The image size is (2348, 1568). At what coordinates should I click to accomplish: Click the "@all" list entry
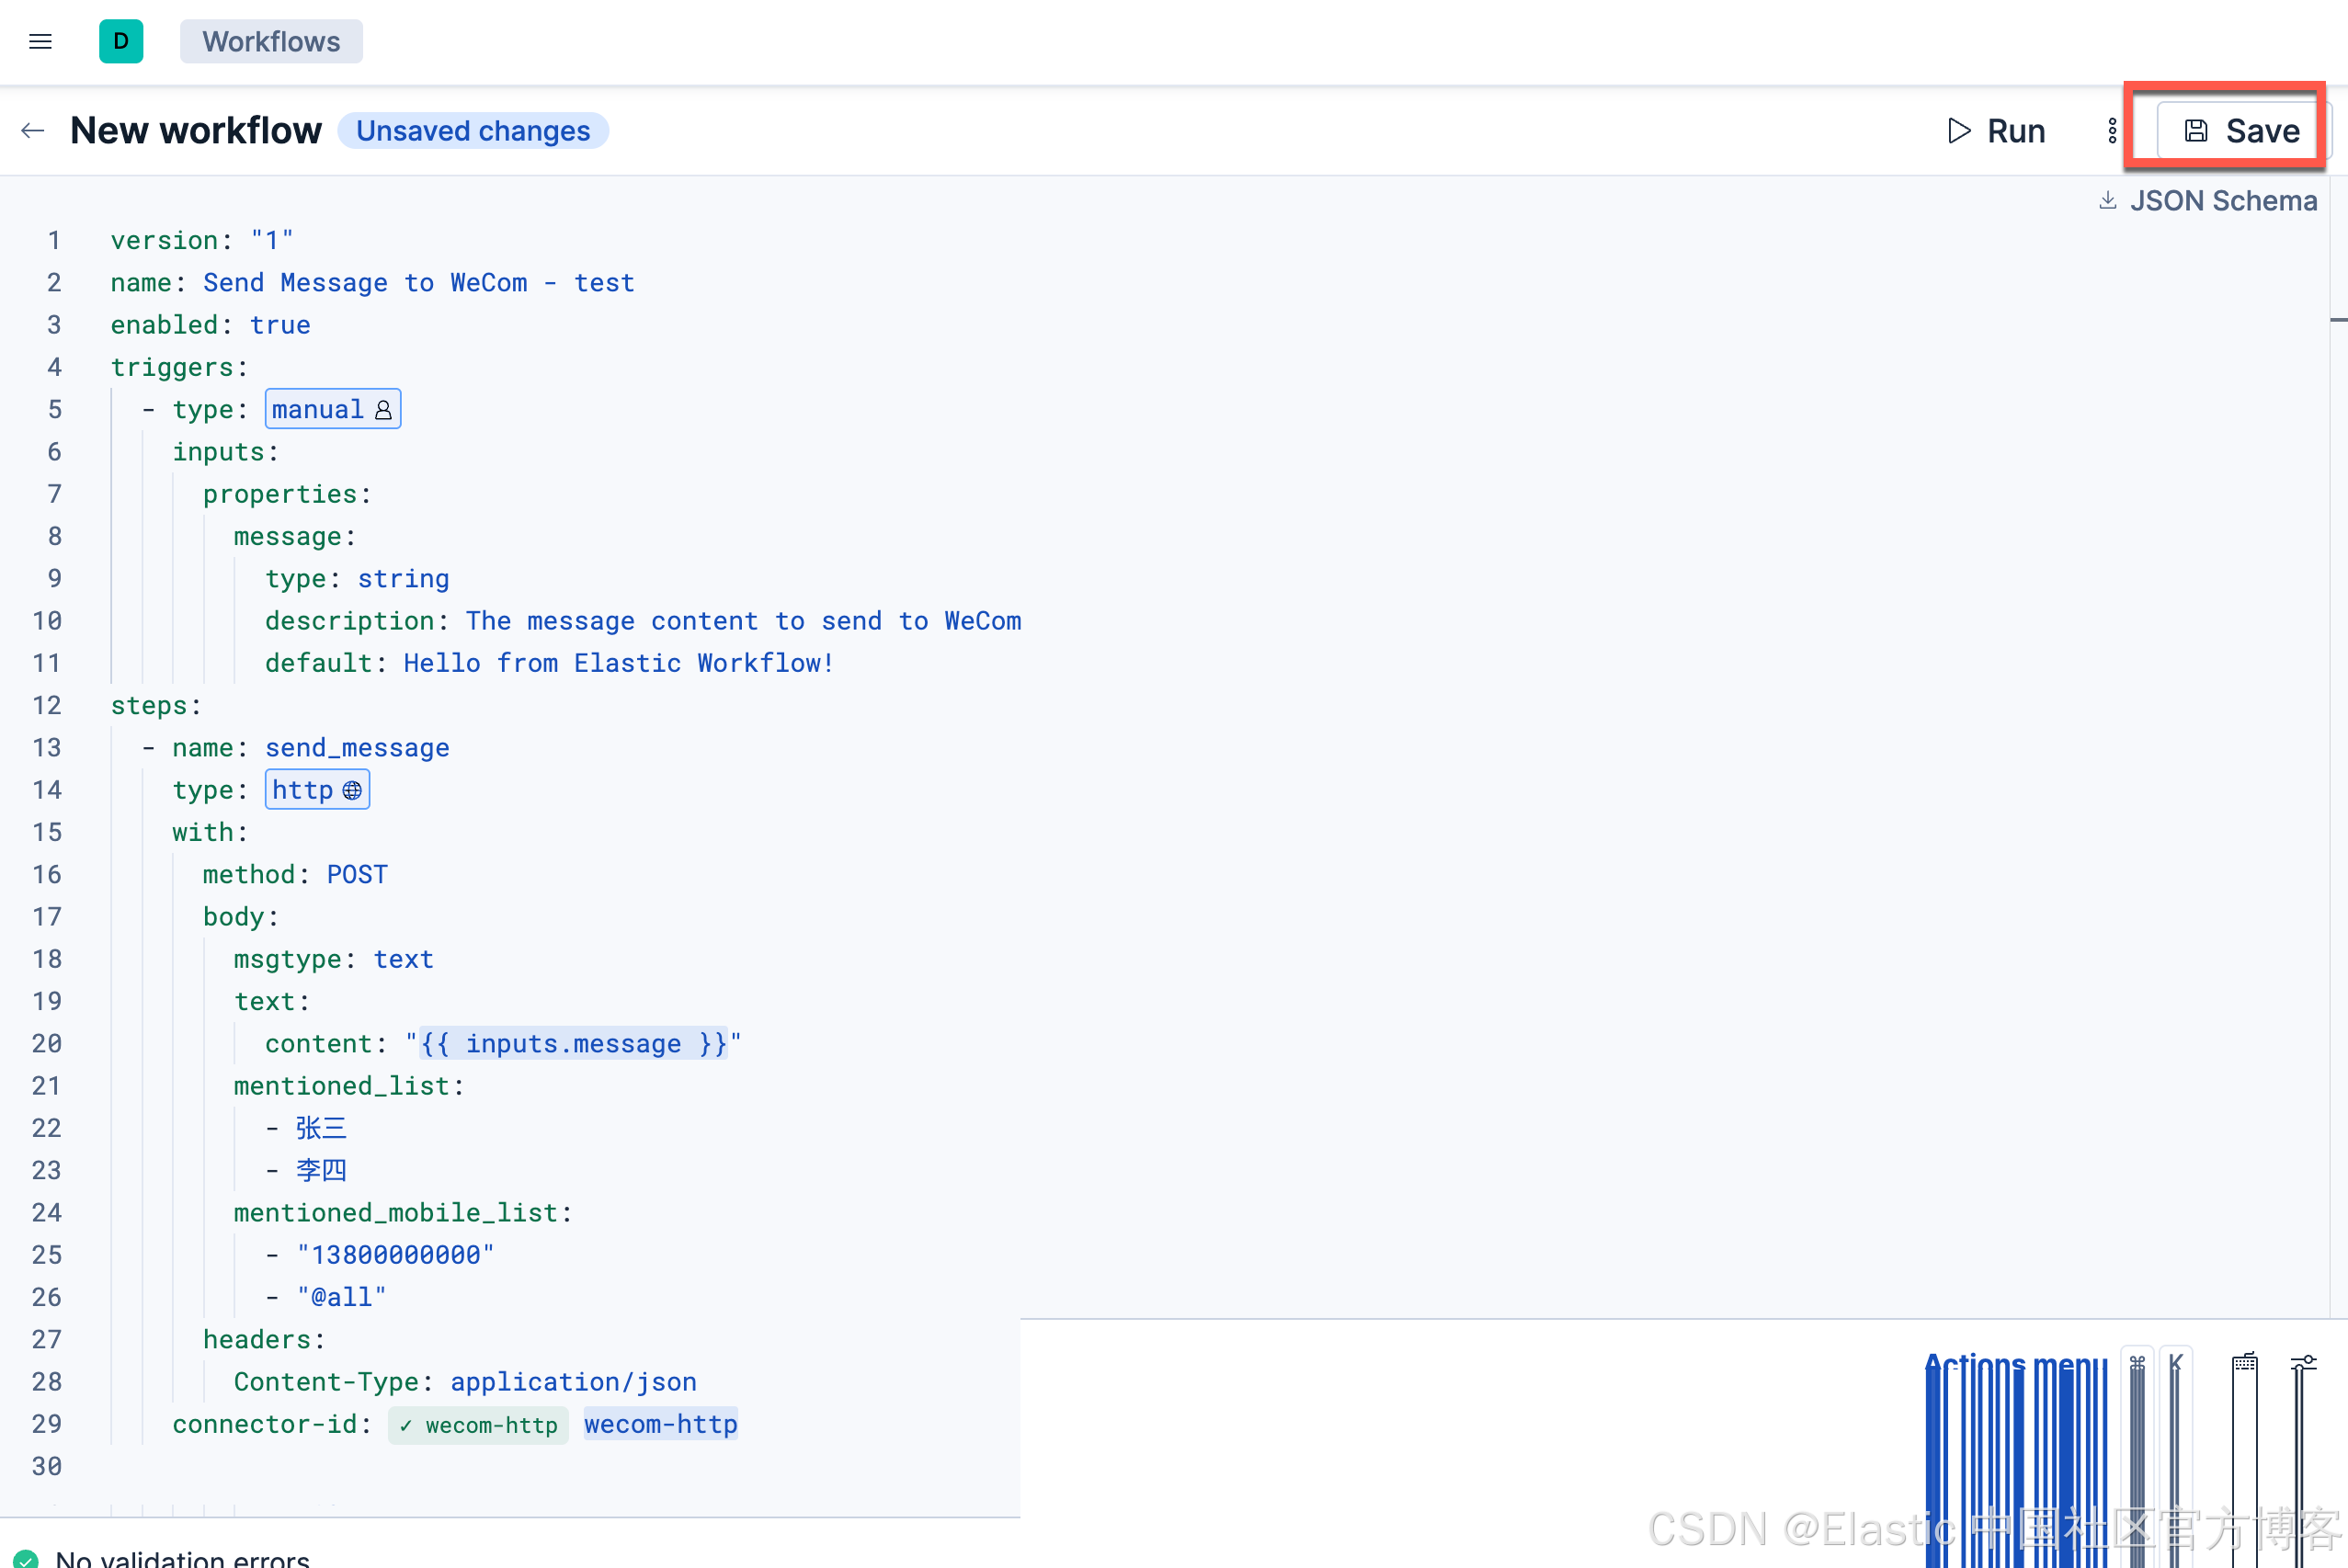[x=341, y=1297]
